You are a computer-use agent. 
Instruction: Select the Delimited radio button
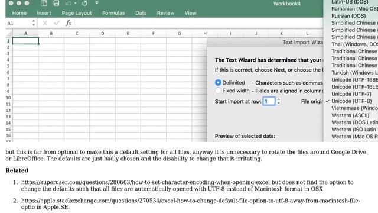218,83
